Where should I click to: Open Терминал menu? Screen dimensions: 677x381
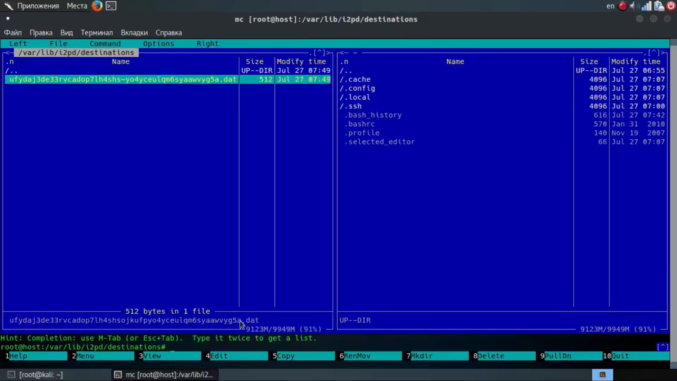(x=97, y=33)
